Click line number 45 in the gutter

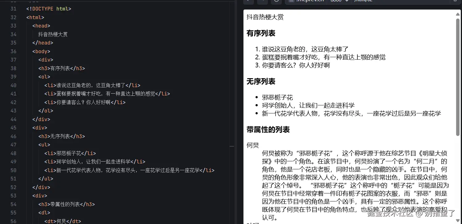13,128
